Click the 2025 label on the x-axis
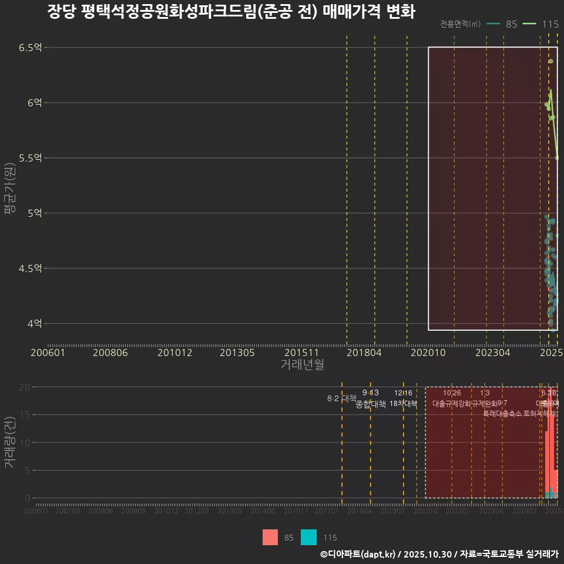Screen dimensions: 564x564 [551, 353]
